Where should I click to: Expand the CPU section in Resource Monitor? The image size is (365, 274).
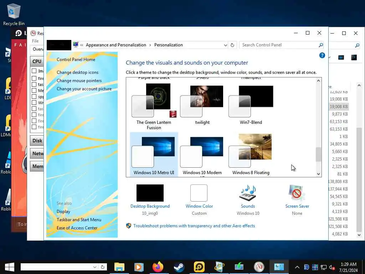click(37, 61)
